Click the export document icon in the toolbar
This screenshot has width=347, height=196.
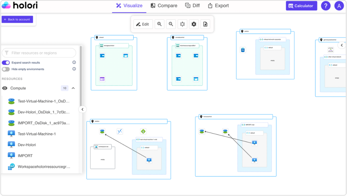coord(205,24)
